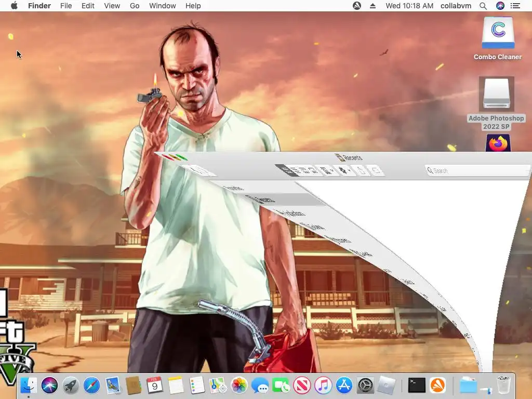Viewport: 532px width, 399px height.
Task: Launch Terminal from the dock
Action: (416, 385)
